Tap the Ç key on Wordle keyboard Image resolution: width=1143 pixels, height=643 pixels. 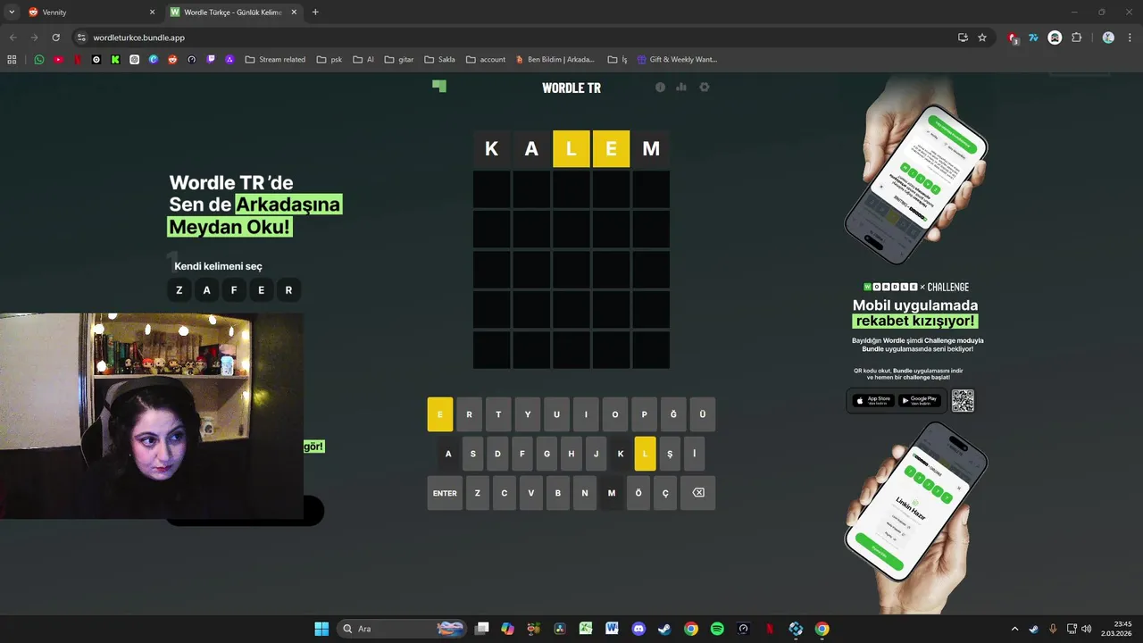pyautogui.click(x=665, y=493)
